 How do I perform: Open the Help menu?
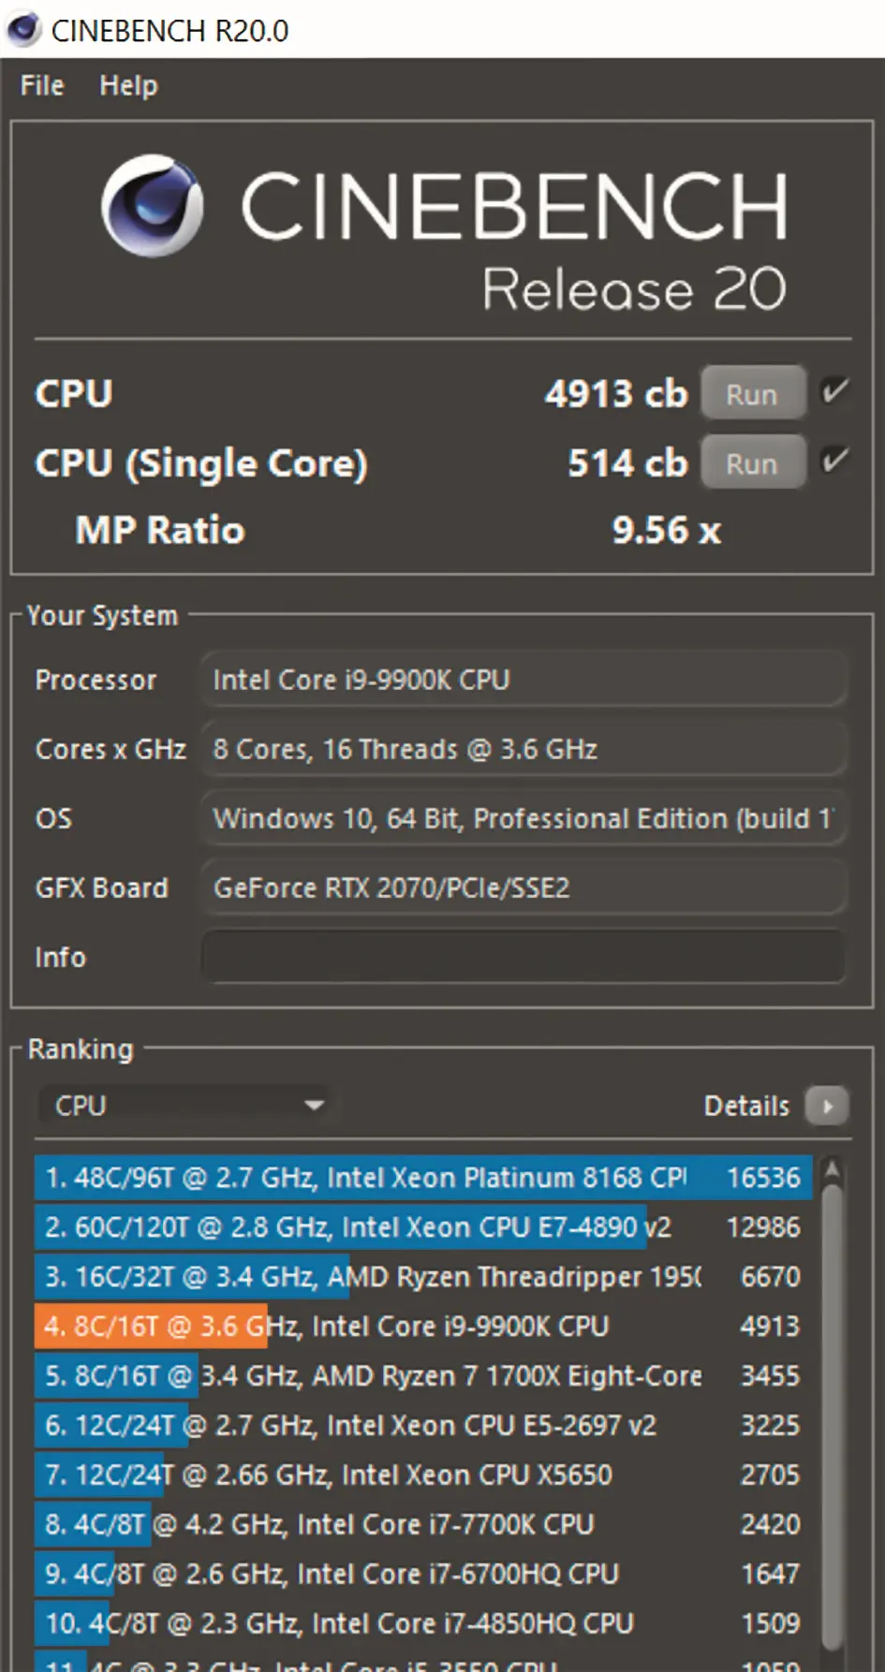click(128, 86)
